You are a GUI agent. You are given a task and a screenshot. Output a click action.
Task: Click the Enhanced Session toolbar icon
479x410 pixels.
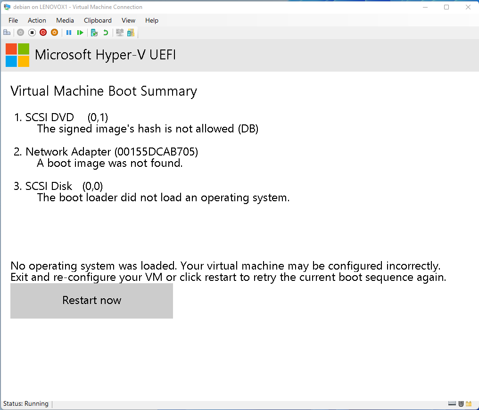120,33
